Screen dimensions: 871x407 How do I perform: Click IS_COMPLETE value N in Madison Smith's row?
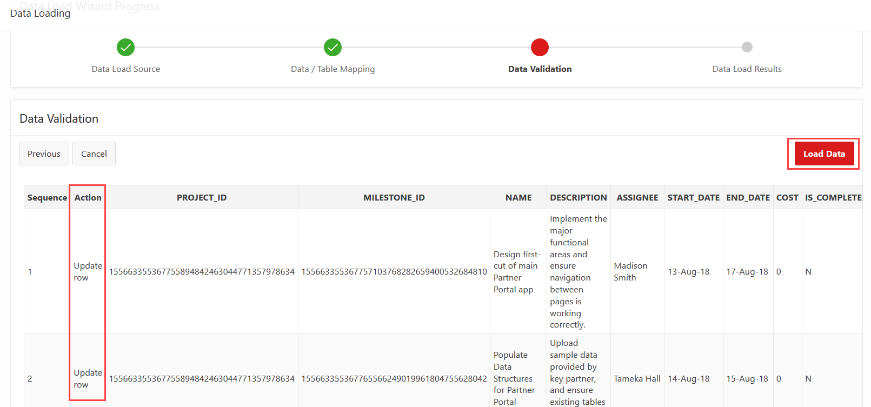pos(808,272)
